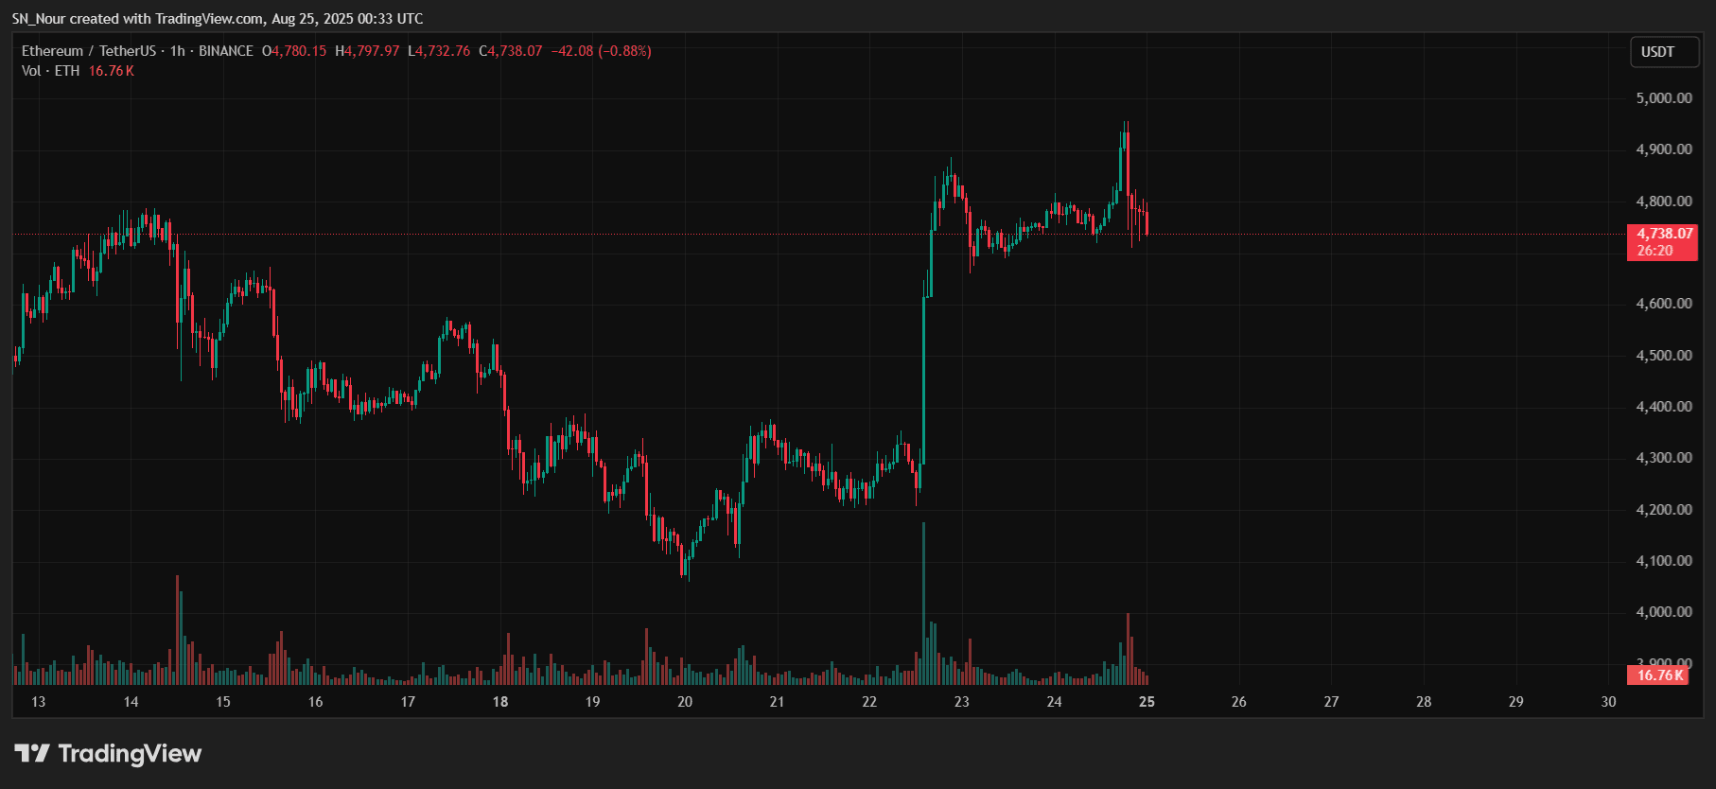Click the Ethereum / TetherUS symbol title
1716x789 pixels.
point(89,51)
